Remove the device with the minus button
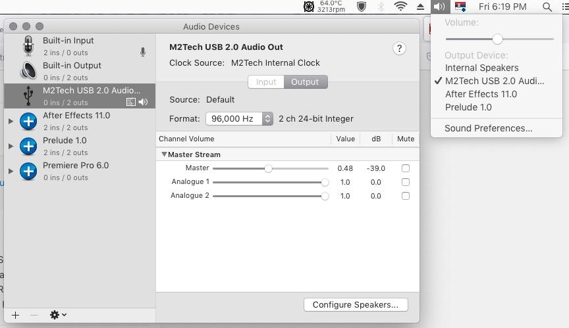Screen dimensions: 569x328 [x=34, y=315]
